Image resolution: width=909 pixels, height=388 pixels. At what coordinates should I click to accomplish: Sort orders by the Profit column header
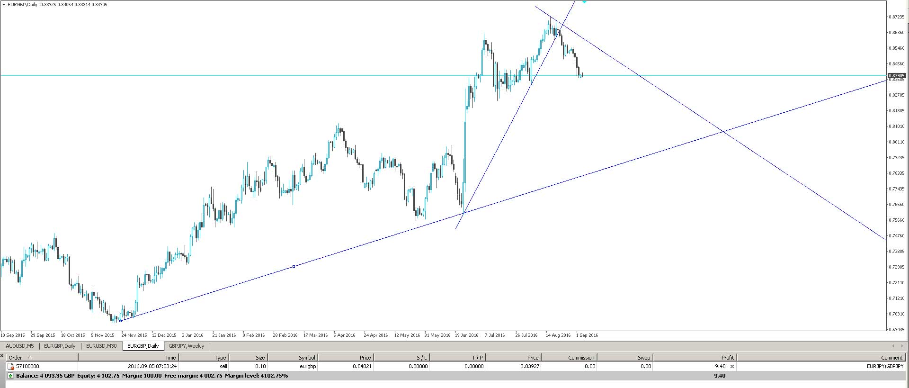point(727,358)
